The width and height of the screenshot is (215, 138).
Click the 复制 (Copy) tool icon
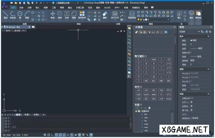coord(60,15)
